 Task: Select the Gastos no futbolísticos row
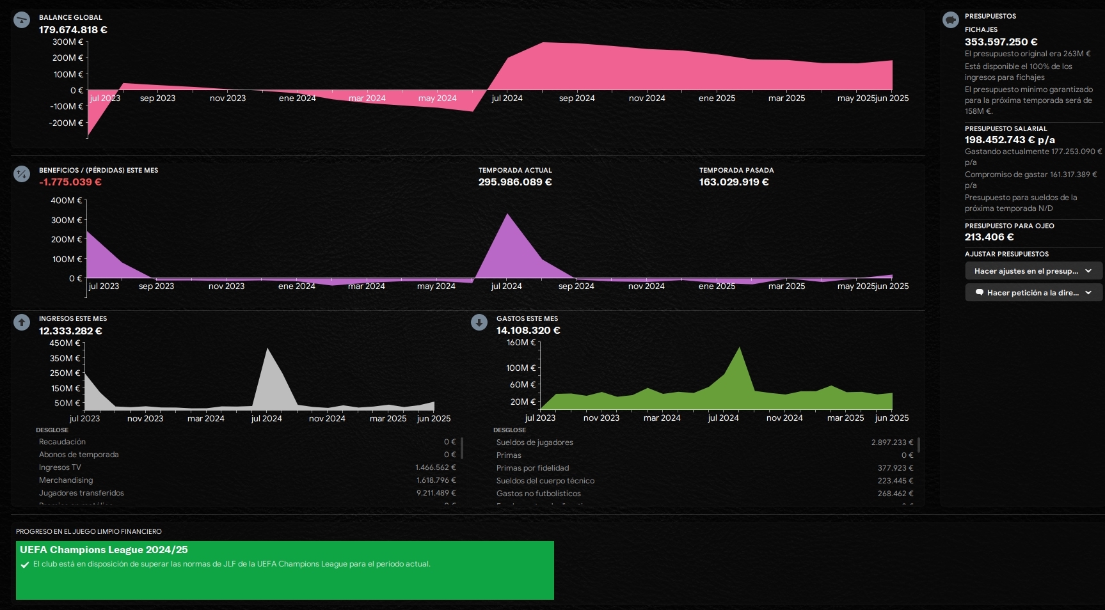(704, 494)
